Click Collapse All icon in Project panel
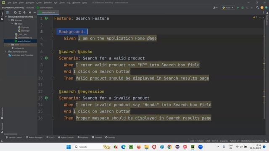This screenshot has height=151, width=269. tap(24, 13)
